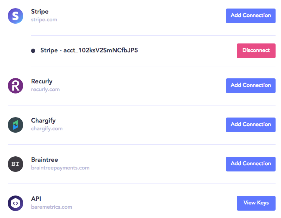Follow the baremetrics.com link
Image resolution: width=281 pixels, height=218 pixels.
coord(52,207)
